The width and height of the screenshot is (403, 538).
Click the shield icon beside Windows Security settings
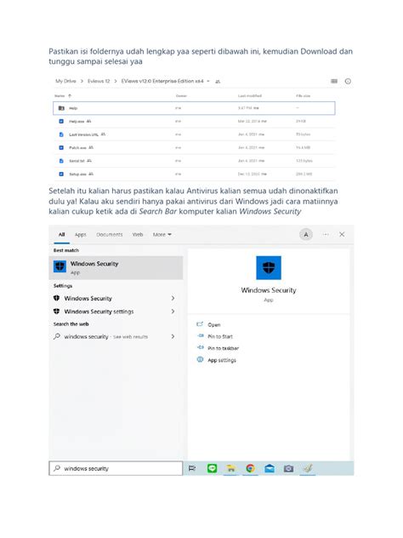click(57, 312)
